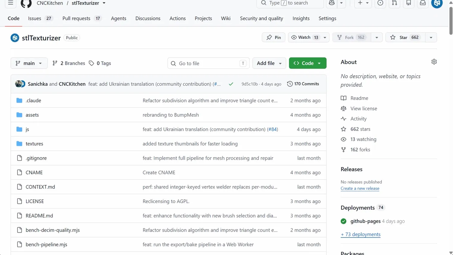Open the Star lists dropdown arrow
The height and width of the screenshot is (255, 453).
pos(431,37)
